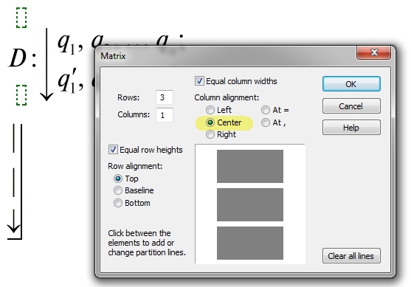Toggle Equal row heights checkbox

pos(113,150)
